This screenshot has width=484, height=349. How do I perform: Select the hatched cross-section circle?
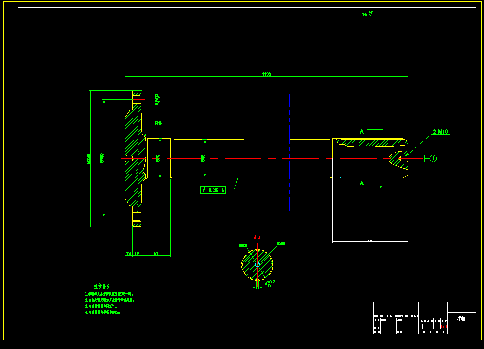click(257, 265)
